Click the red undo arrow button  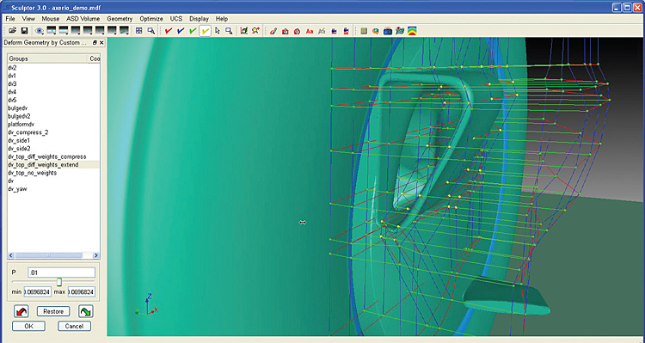click(x=21, y=311)
